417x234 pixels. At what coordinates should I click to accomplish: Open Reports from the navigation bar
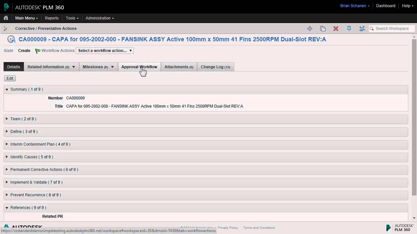[x=52, y=18]
